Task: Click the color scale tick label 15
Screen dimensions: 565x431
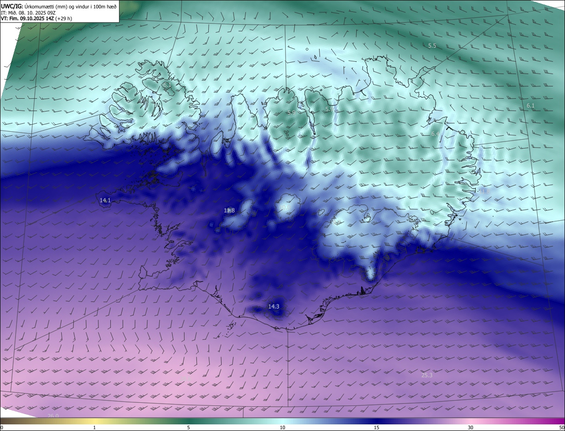Action: [377, 427]
